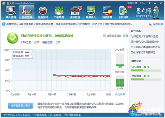165x118 pixels.
Task: Click the green checkmark status icon
Action: [12, 38]
